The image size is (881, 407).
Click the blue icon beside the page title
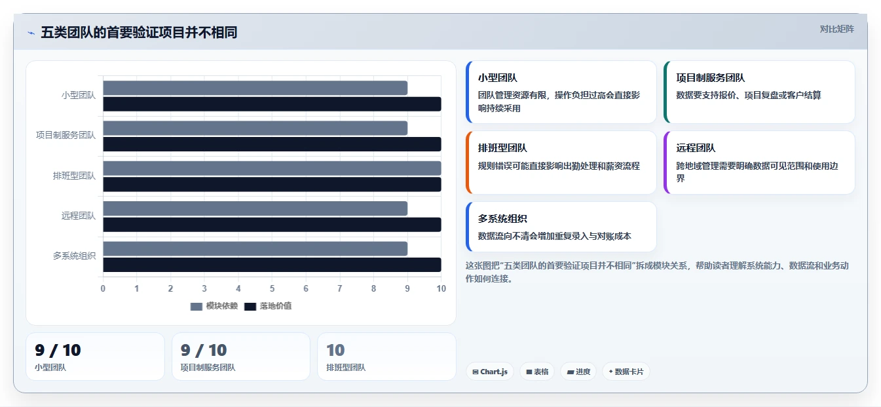(x=31, y=33)
